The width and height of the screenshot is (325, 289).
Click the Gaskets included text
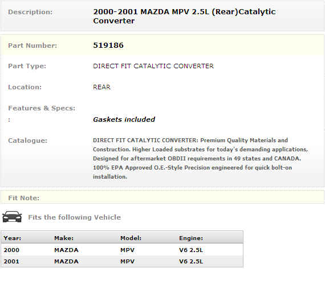point(124,119)
